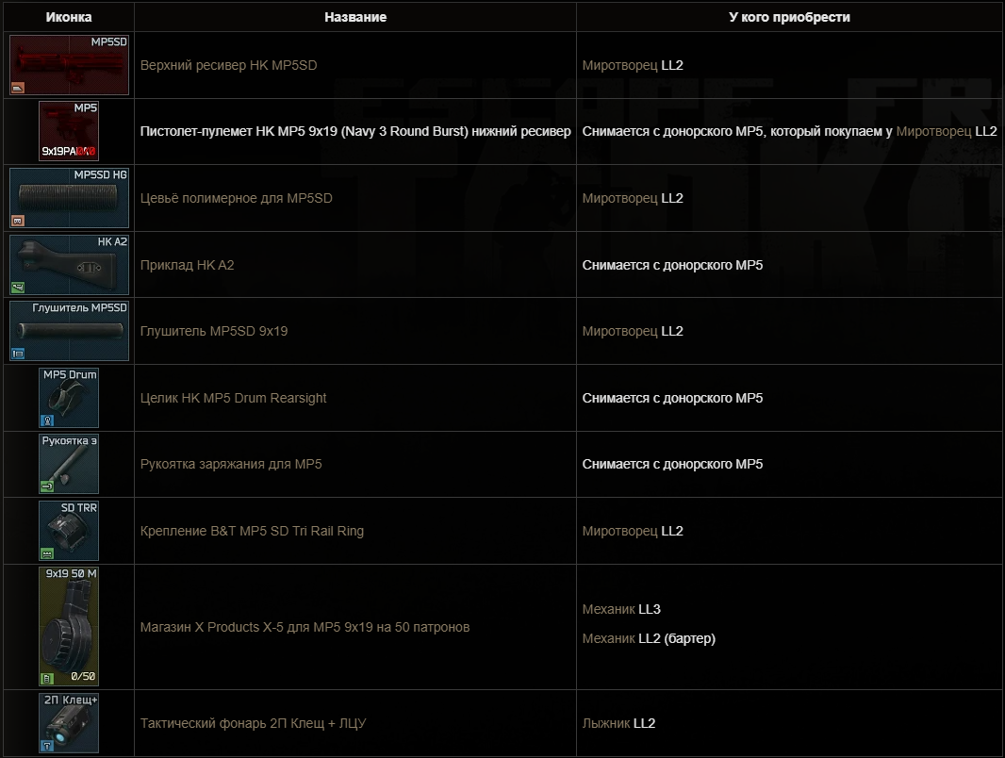Viewport: 1005px width, 758px height.
Task: Click Снимается с донорского MP5 in Приклад row
Action: [672, 265]
